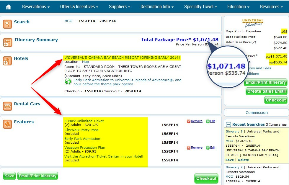Screen dimensions: 289x185
Task: Click the Create Sales Email button
Action: [267, 91]
